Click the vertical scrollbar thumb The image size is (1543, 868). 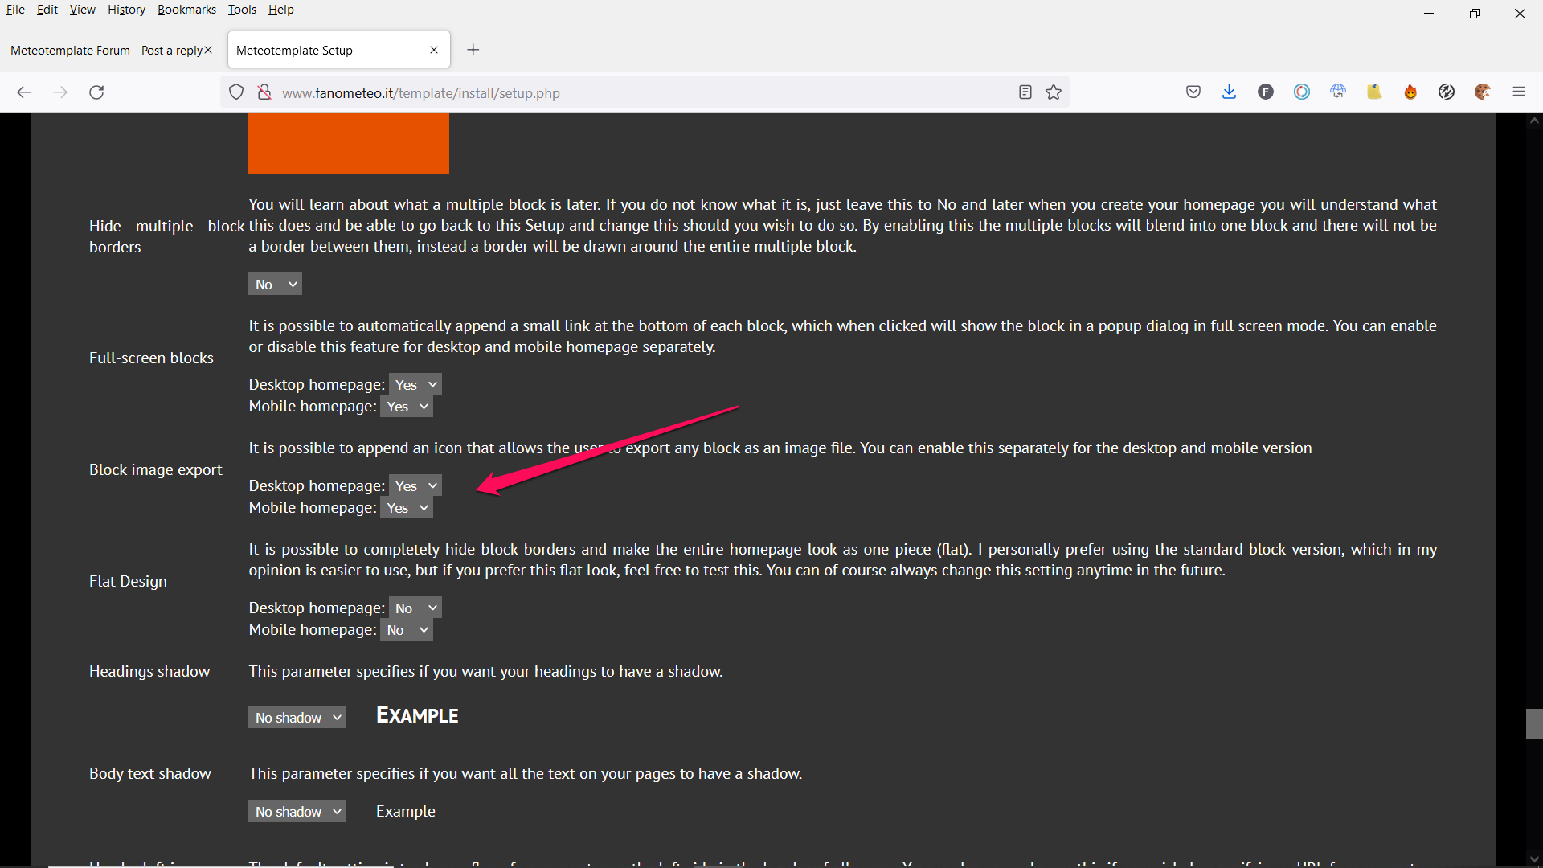1534,723
